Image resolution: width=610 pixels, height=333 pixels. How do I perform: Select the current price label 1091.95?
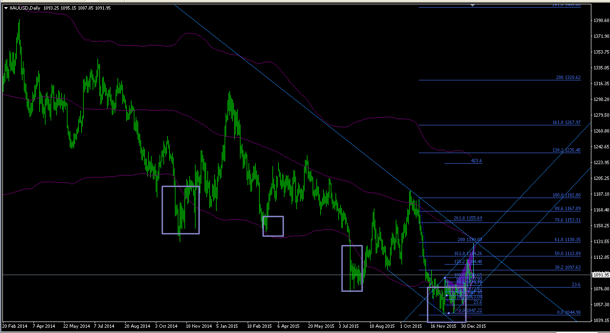600,275
